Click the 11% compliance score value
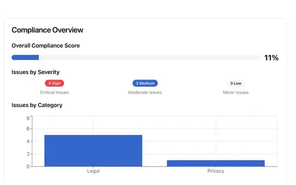 pyautogui.click(x=271, y=58)
